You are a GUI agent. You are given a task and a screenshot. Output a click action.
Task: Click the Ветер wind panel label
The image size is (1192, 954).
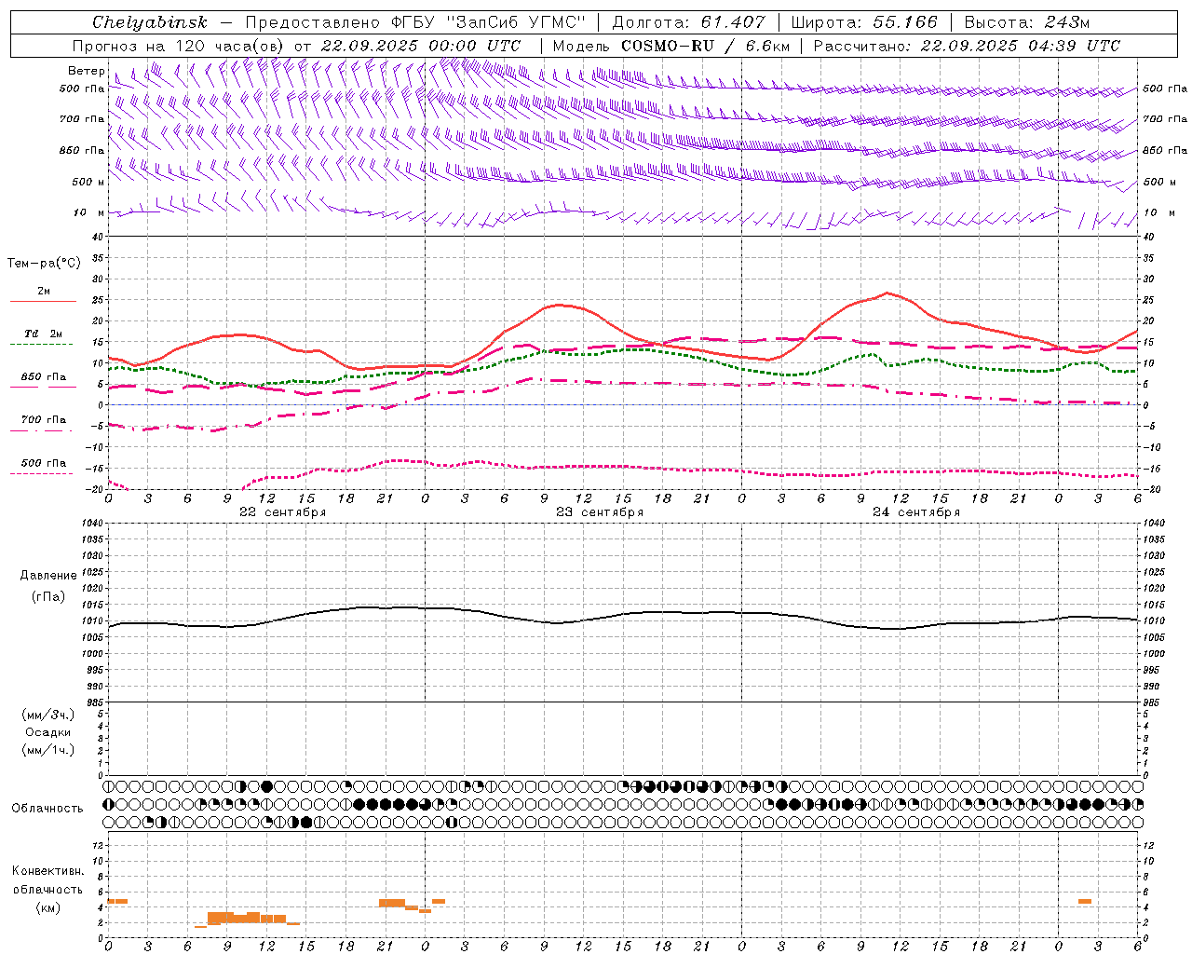pos(86,71)
